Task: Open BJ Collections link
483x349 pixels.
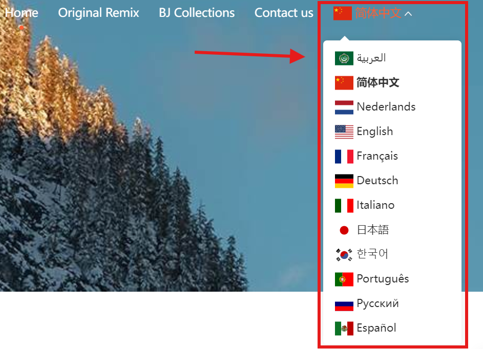Action: tap(197, 13)
